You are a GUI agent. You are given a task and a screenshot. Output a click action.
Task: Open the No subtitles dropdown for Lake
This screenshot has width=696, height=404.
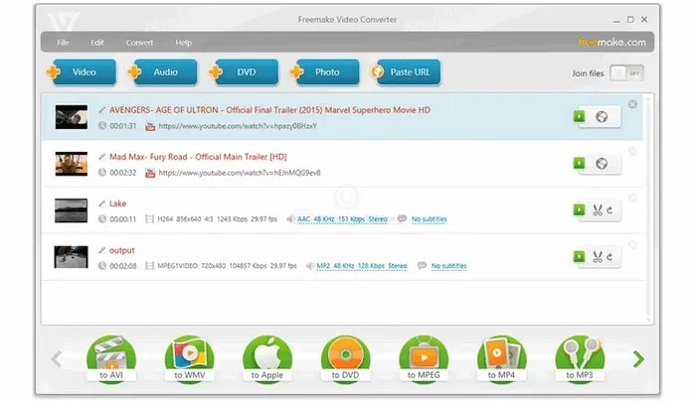(x=434, y=218)
